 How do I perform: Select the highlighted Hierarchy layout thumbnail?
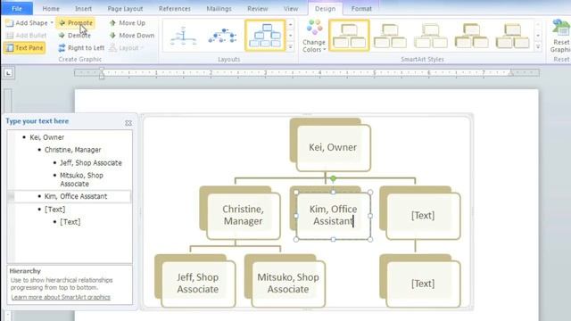(265, 36)
